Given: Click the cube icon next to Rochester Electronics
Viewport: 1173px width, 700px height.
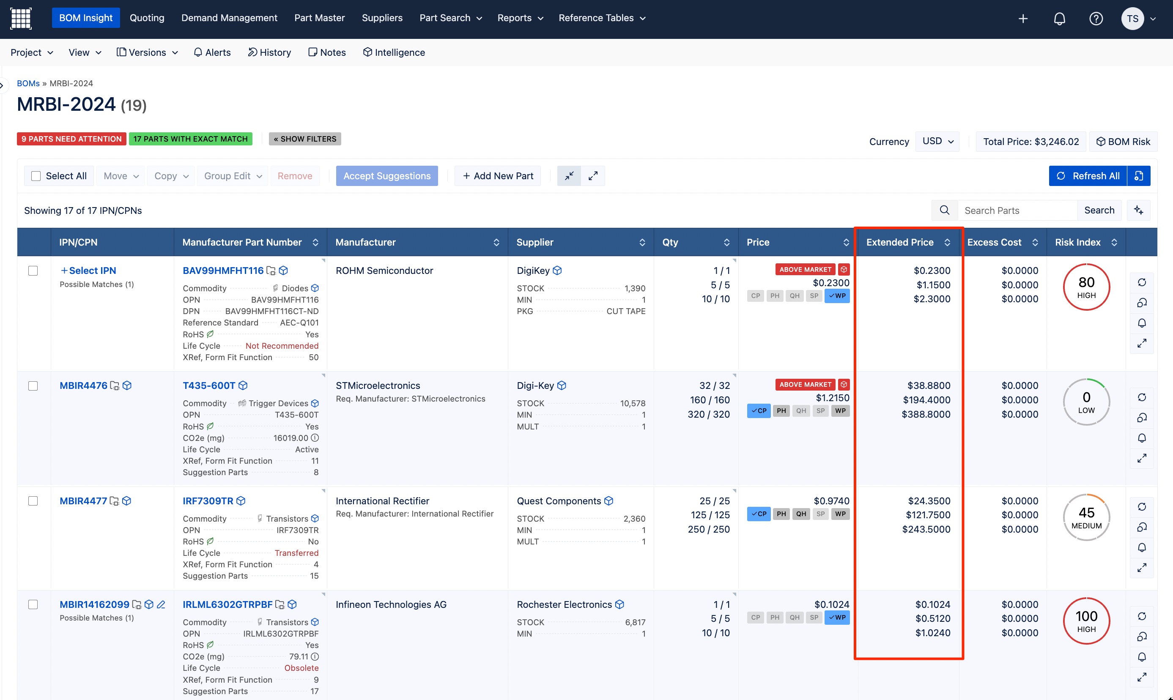Looking at the screenshot, I should 619,604.
